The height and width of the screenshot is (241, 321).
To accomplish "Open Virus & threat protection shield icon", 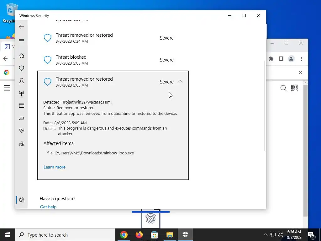I will (x=22, y=68).
